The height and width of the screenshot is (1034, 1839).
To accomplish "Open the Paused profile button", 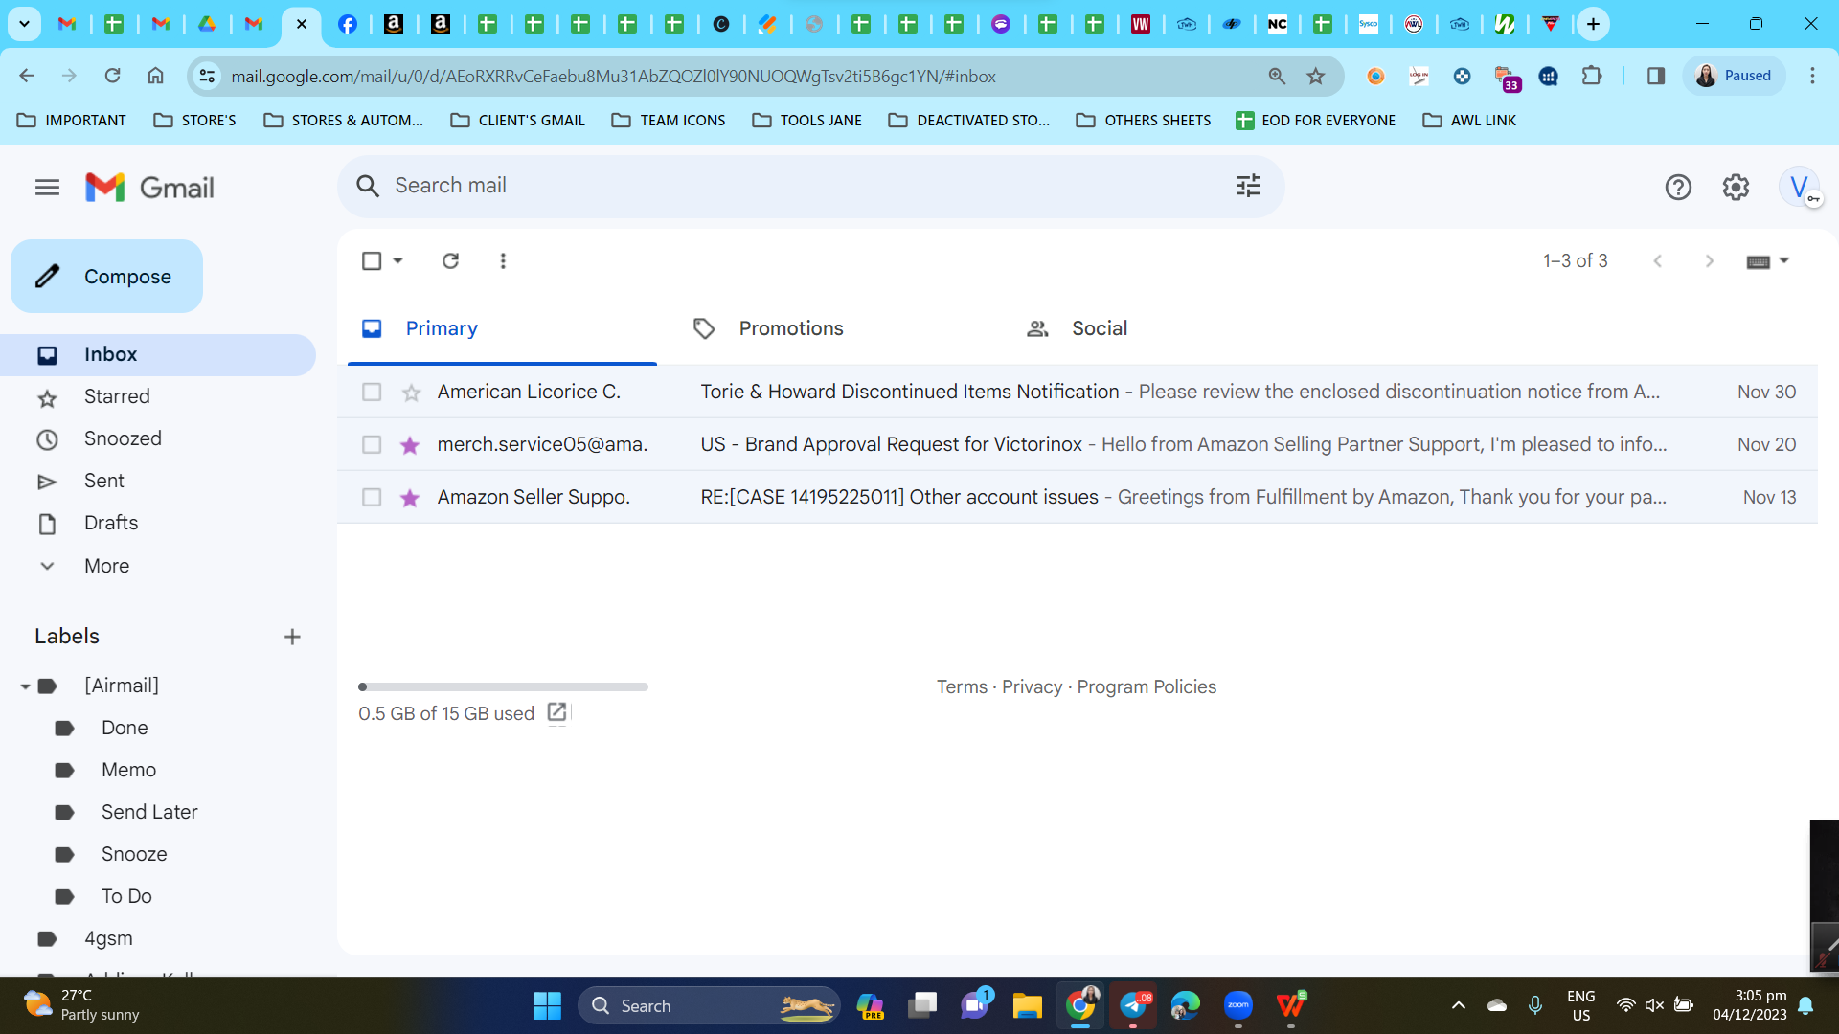I will pyautogui.click(x=1735, y=76).
